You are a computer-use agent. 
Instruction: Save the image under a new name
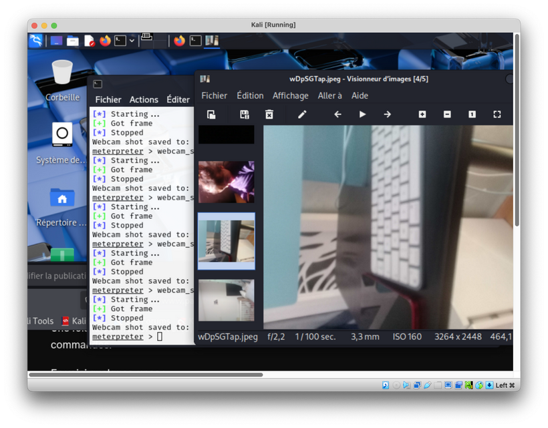tap(244, 114)
